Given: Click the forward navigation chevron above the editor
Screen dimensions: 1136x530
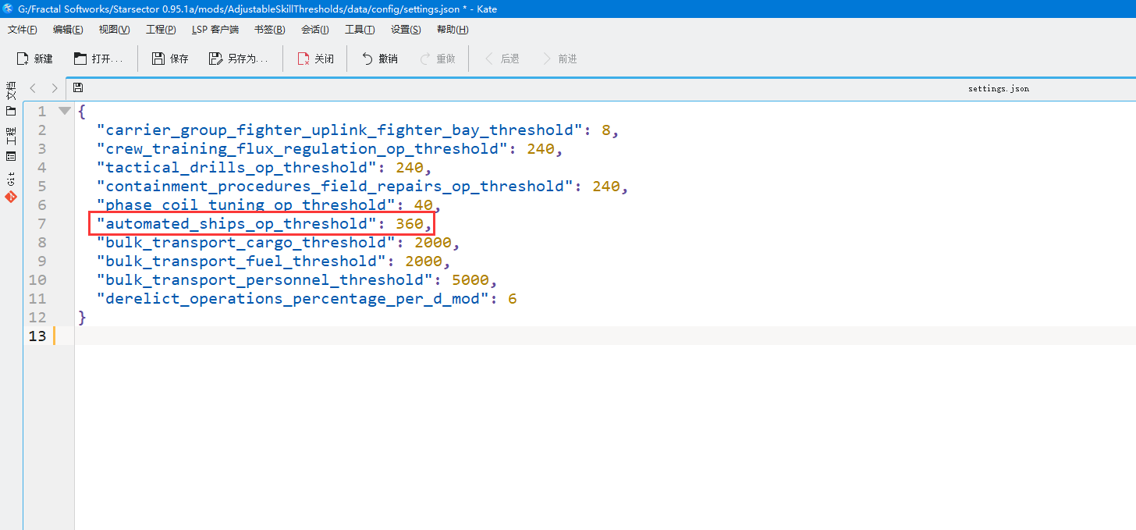Looking at the screenshot, I should click(x=54, y=87).
